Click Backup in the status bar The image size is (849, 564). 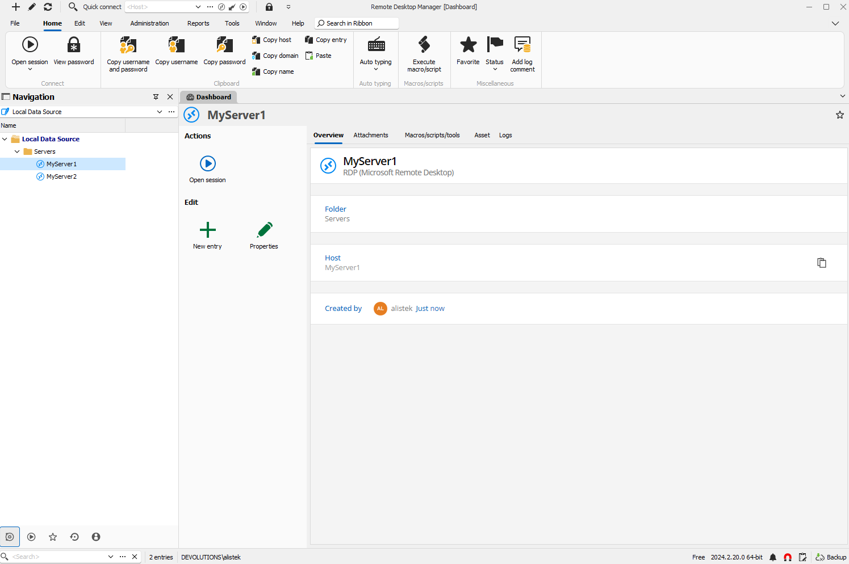pyautogui.click(x=831, y=557)
